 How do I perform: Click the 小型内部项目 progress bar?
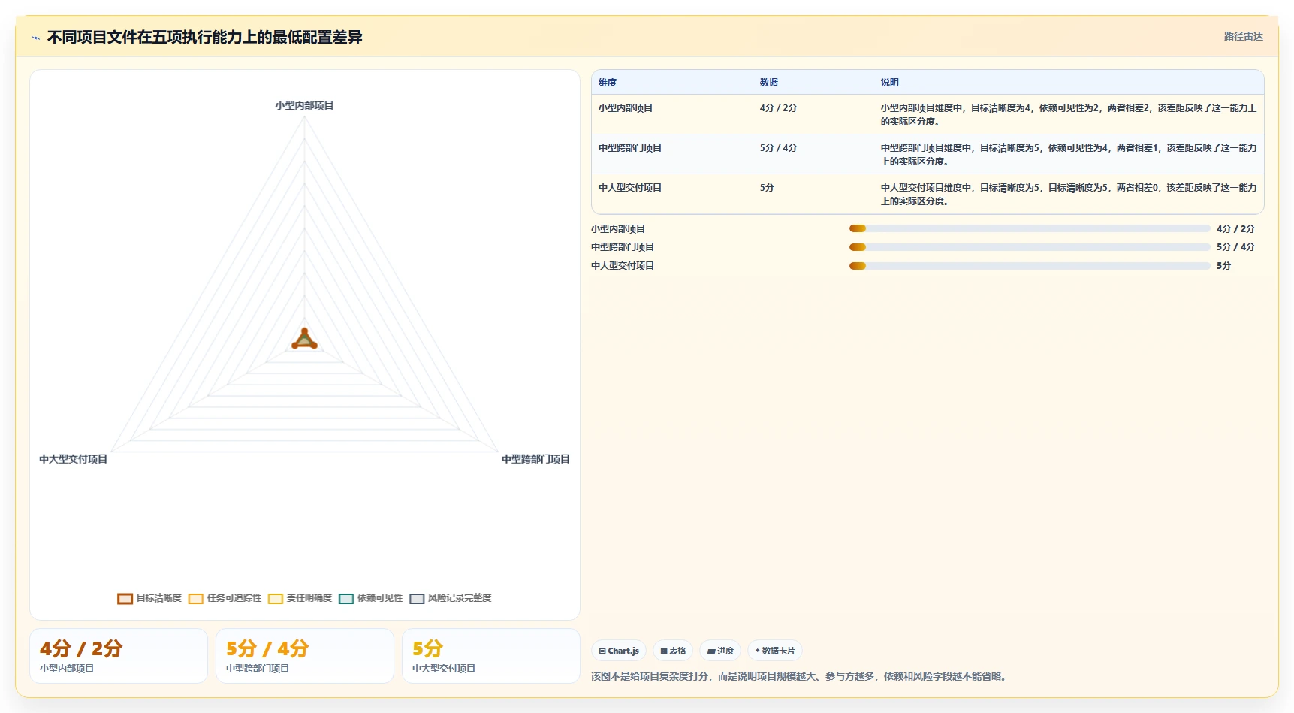click(x=1030, y=228)
